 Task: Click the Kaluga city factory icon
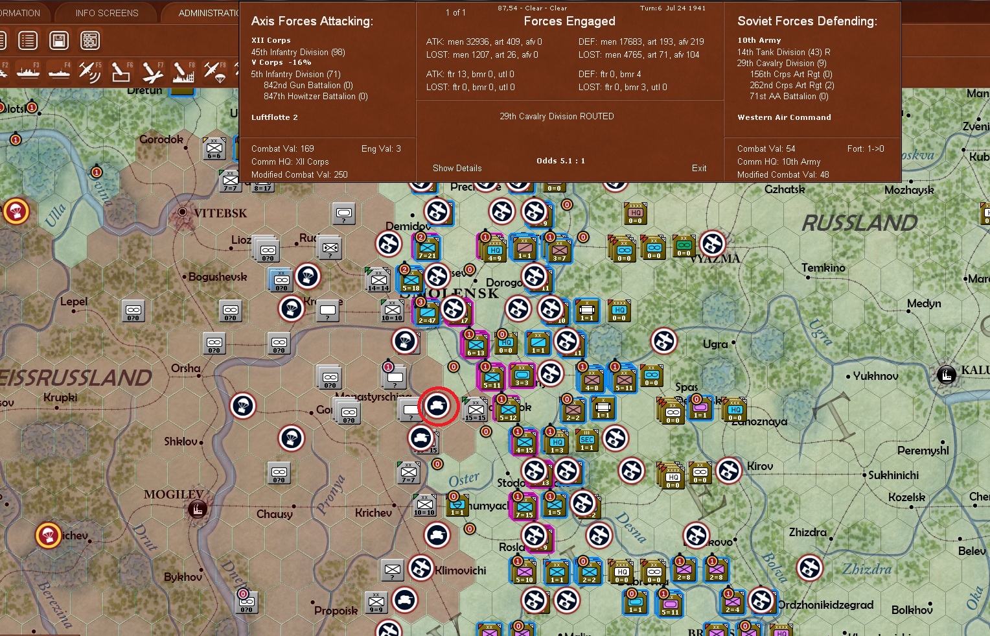(947, 375)
